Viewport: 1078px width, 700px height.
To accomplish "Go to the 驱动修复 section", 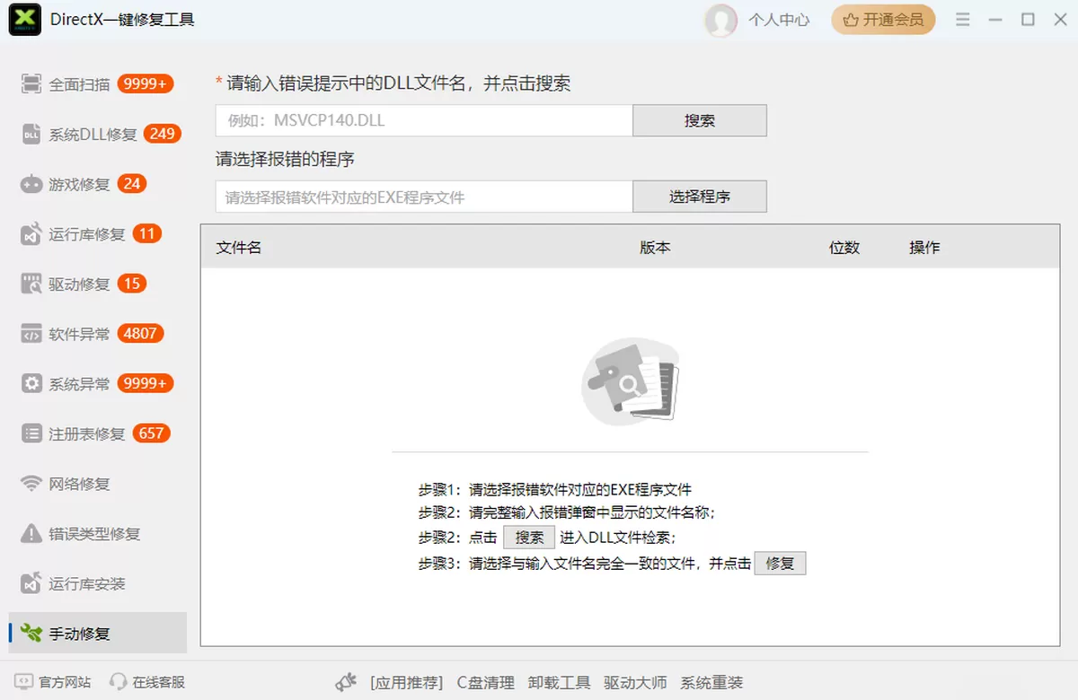I will [97, 284].
